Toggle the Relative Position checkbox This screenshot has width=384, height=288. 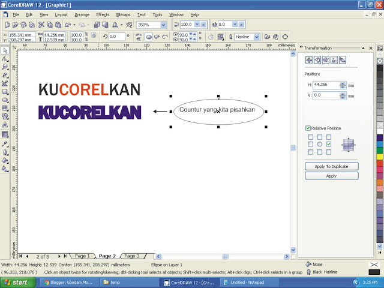point(308,128)
